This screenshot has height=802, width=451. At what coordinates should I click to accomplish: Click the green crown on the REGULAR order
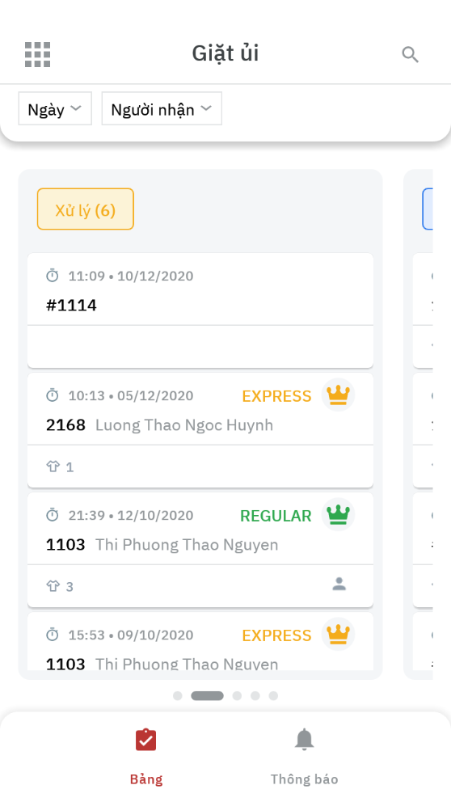click(338, 514)
